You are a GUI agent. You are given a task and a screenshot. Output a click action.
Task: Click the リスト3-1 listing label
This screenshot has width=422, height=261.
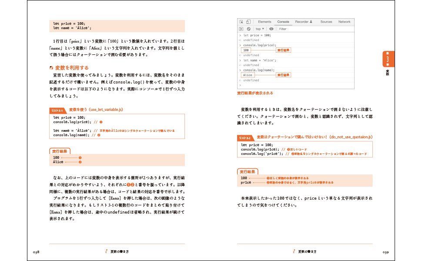tap(57, 111)
